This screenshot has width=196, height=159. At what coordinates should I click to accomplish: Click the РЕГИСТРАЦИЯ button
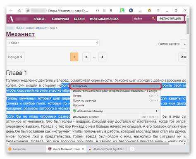[170, 19]
